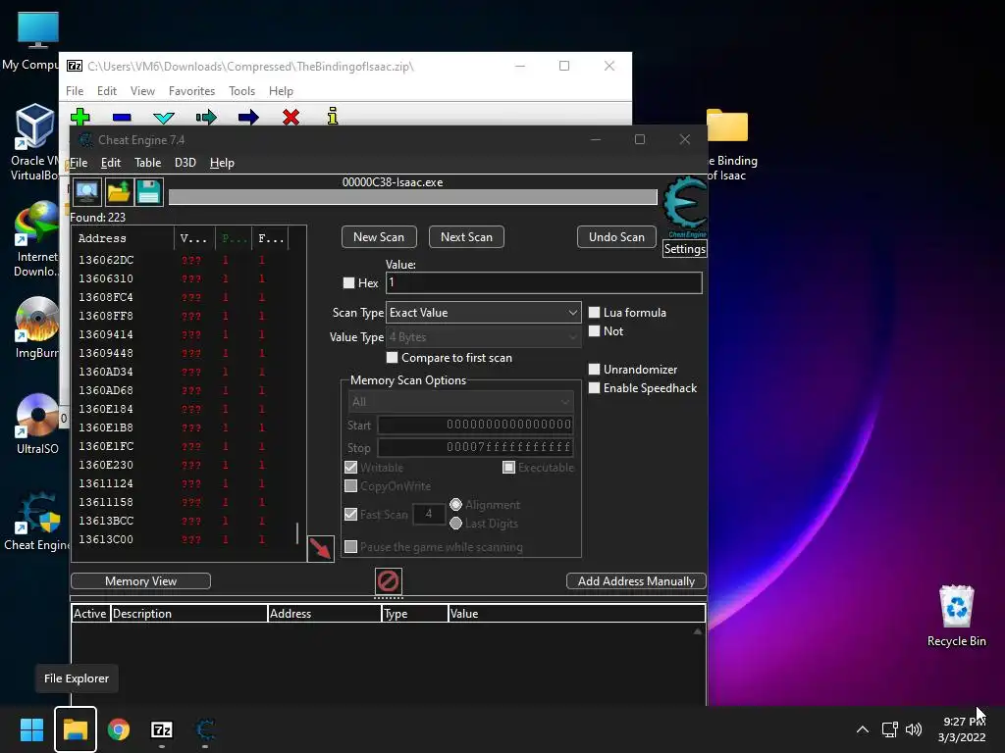This screenshot has width=1005, height=753.
Task: Toggle the Fast Scan checkbox
Action: (x=350, y=514)
